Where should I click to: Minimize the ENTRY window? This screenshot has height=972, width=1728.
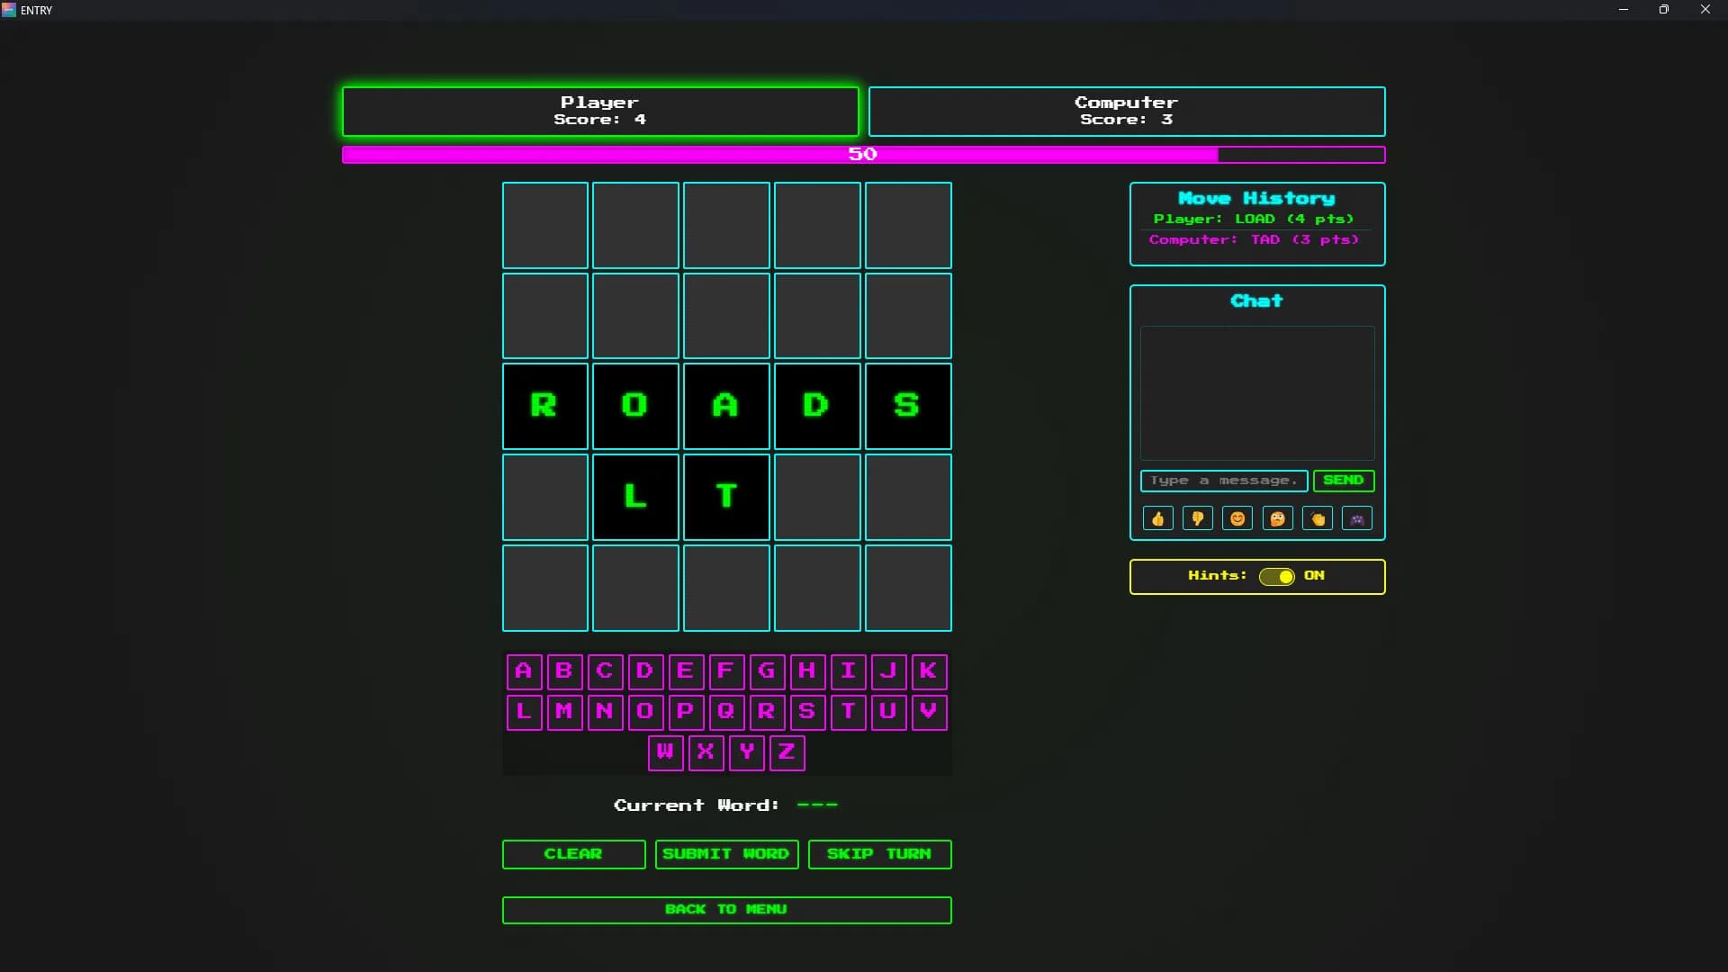coord(1624,10)
